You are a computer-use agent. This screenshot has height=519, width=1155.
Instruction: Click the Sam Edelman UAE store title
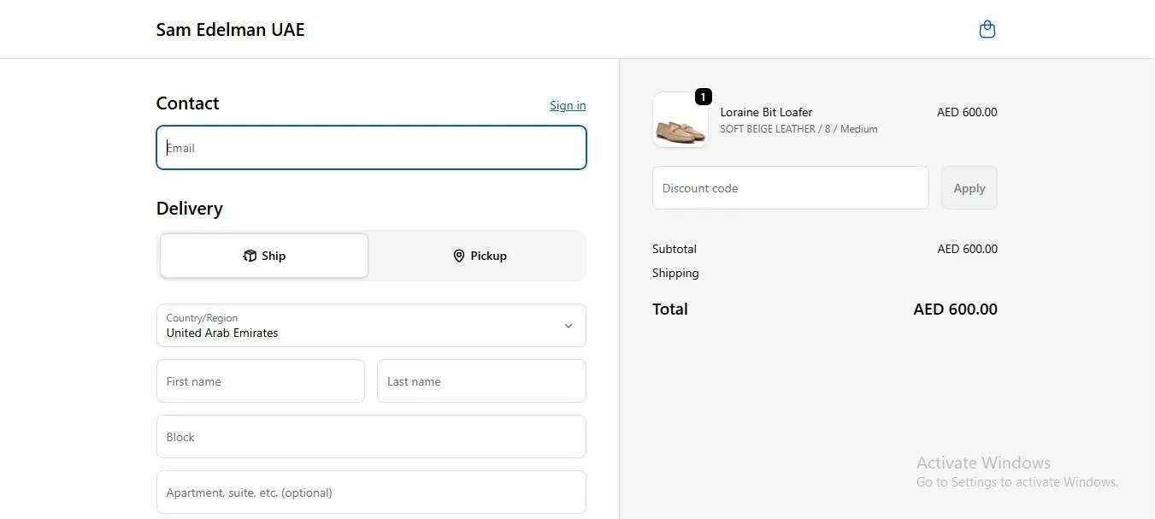[230, 30]
